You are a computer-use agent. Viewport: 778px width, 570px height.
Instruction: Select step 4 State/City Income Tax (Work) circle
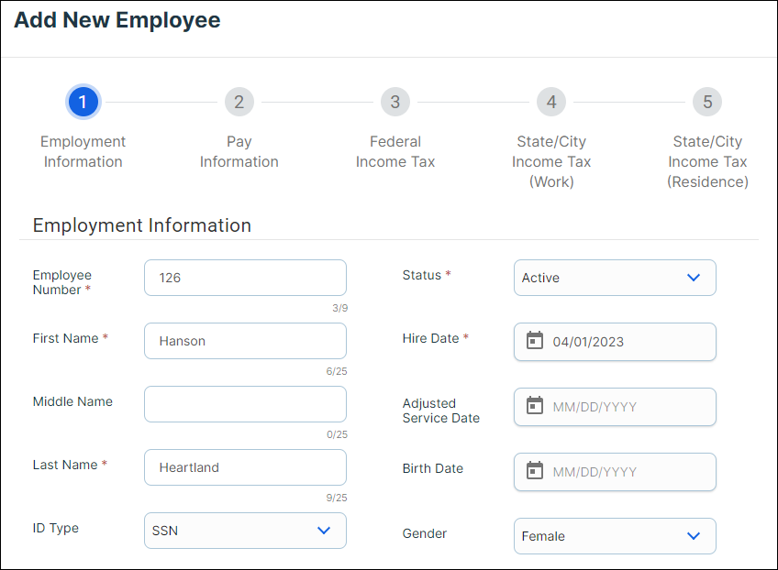[x=550, y=102]
